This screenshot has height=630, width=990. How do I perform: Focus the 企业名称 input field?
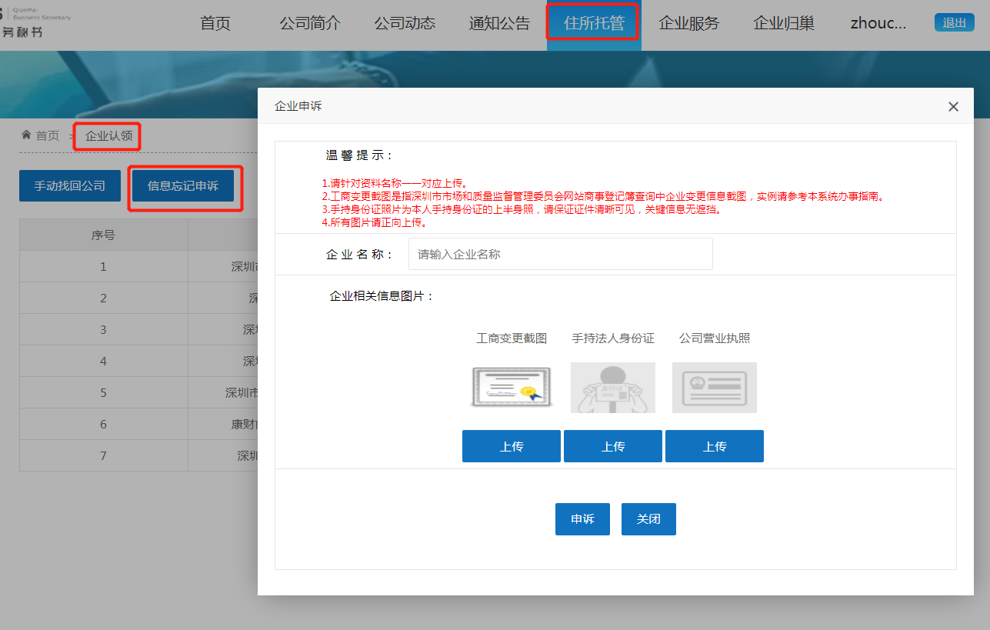560,254
